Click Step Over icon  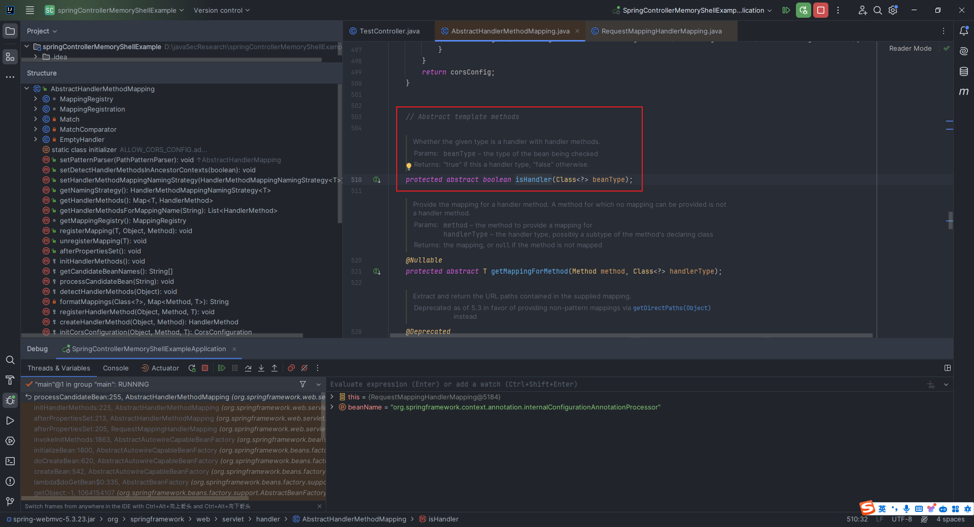click(248, 368)
